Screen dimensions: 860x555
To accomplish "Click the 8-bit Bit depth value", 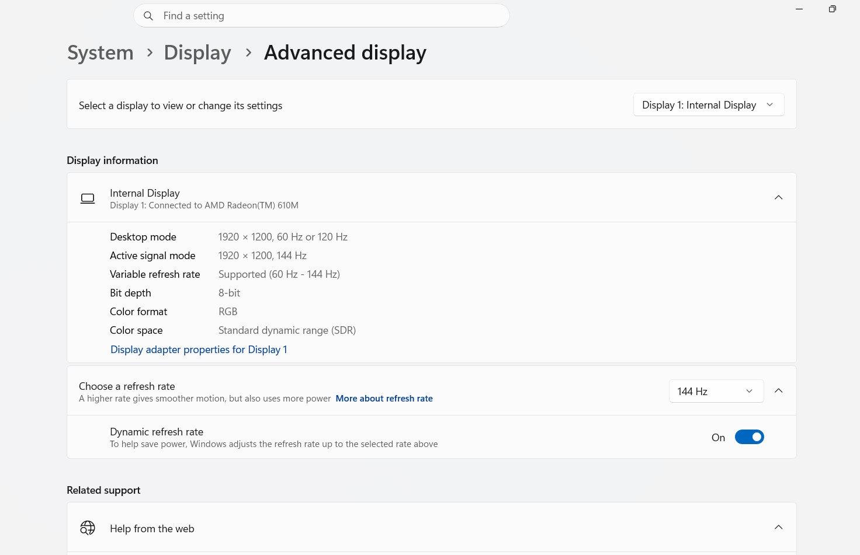I will click(x=229, y=293).
